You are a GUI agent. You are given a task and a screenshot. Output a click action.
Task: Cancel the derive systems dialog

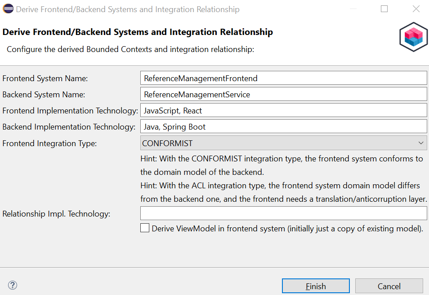coord(389,286)
